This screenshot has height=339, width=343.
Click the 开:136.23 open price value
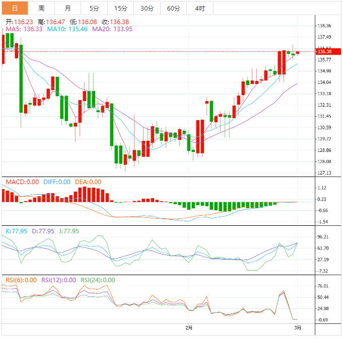19,22
